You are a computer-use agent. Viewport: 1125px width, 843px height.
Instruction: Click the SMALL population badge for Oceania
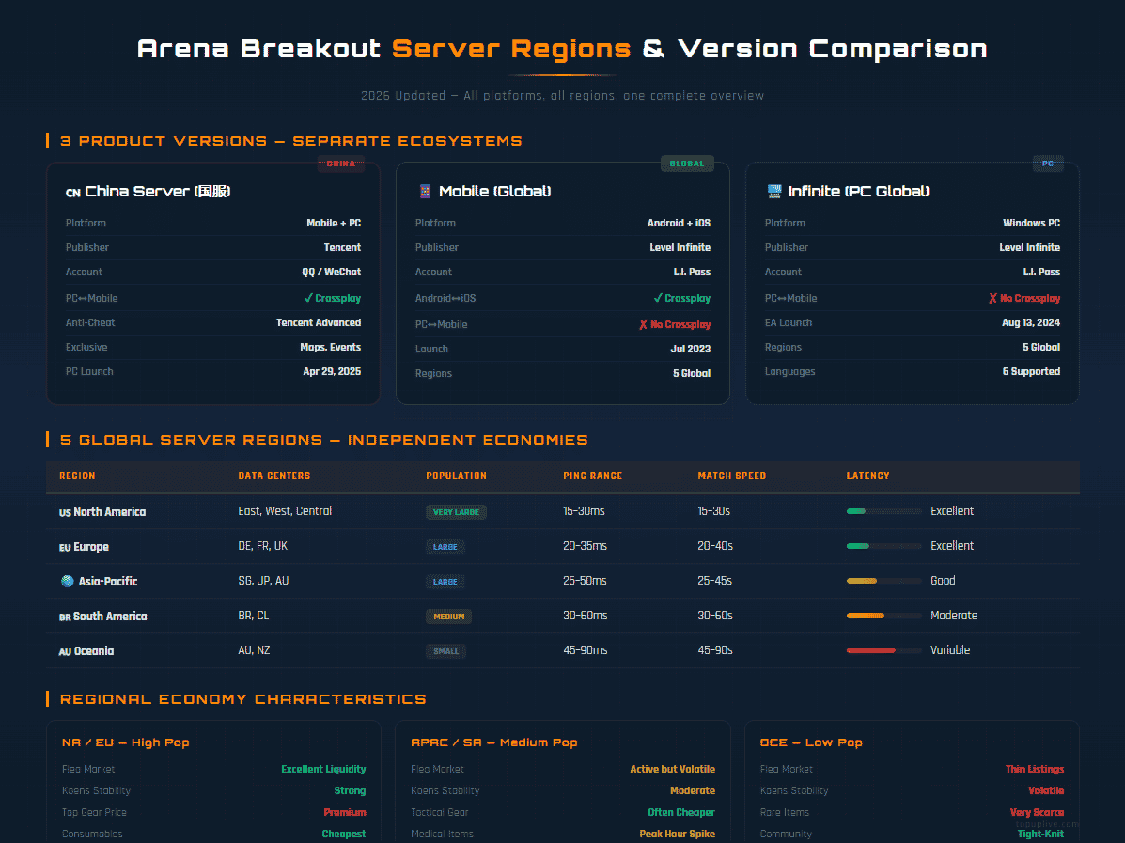[445, 651]
